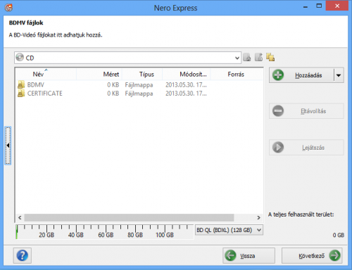Sort by the Típus column header
Screen dimensions: 352x270
pos(142,75)
